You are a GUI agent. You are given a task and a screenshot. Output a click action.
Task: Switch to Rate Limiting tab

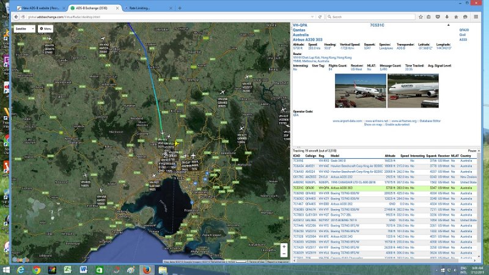point(139,8)
